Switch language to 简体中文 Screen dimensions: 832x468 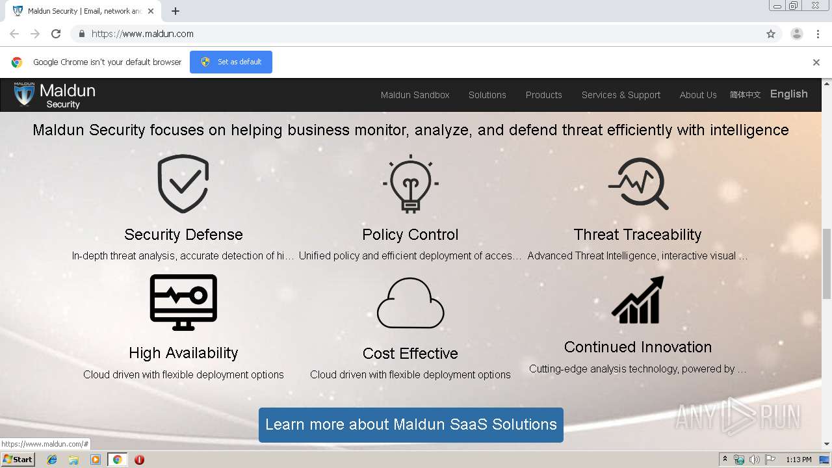click(745, 95)
